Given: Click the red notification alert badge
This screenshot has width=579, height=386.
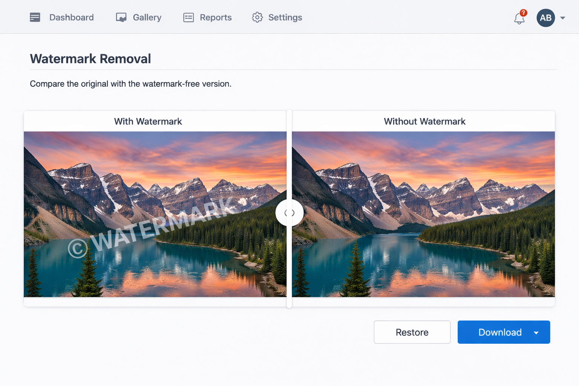Looking at the screenshot, I should [523, 13].
